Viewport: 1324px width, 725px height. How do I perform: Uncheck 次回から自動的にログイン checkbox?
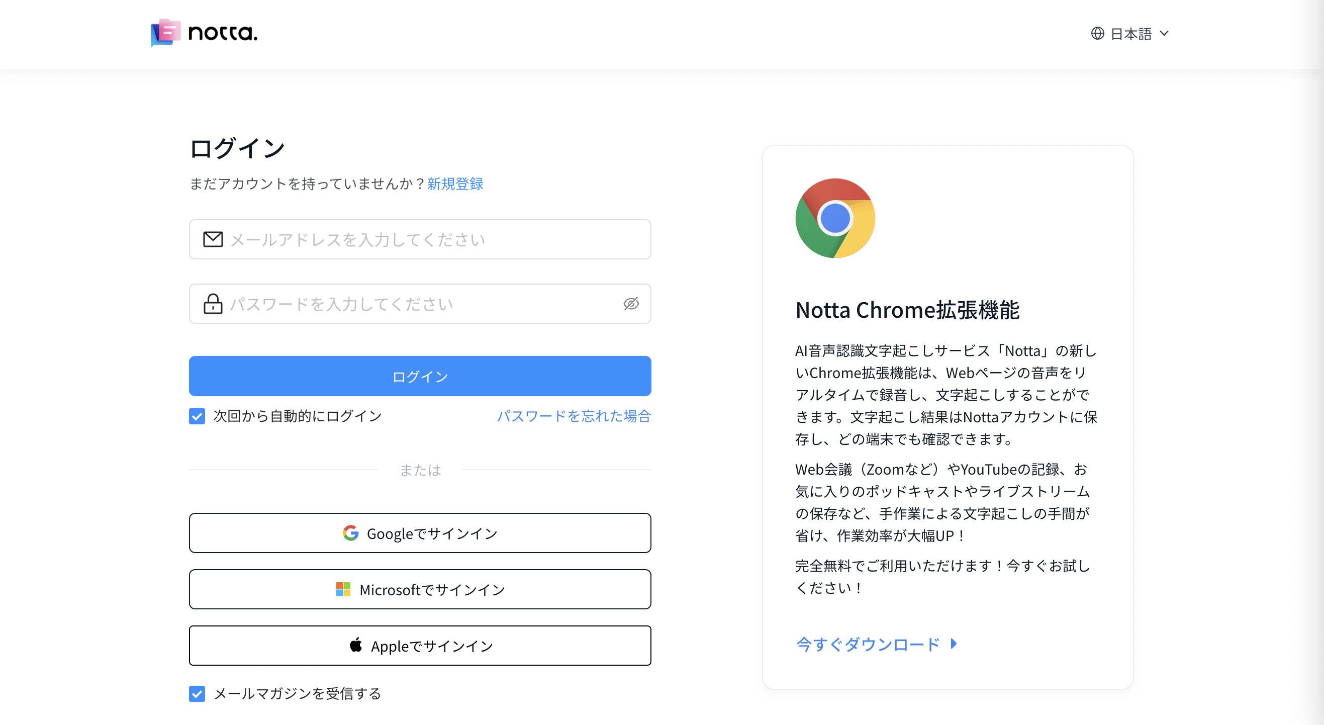197,416
